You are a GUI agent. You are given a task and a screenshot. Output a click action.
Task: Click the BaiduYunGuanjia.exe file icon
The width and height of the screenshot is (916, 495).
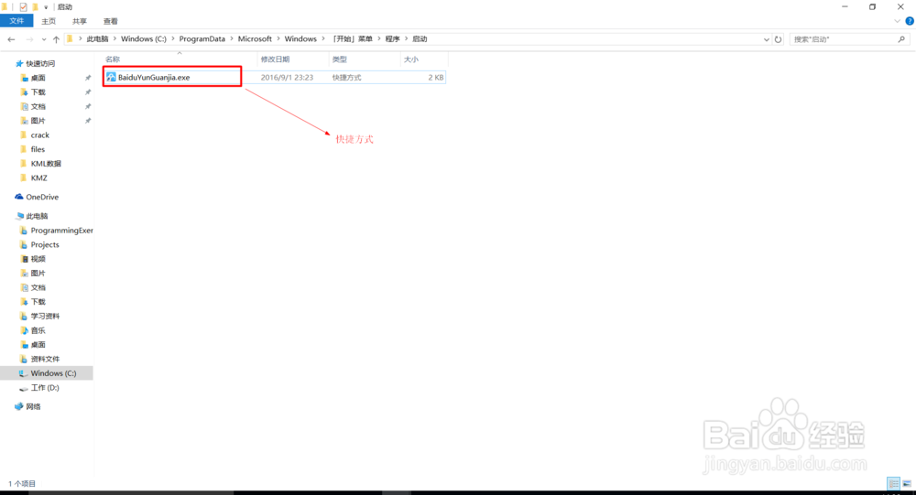point(111,77)
